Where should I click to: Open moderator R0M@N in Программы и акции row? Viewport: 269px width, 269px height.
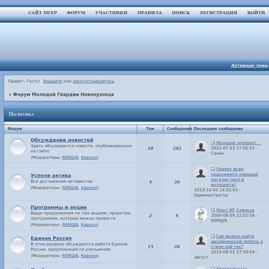pos(70,225)
